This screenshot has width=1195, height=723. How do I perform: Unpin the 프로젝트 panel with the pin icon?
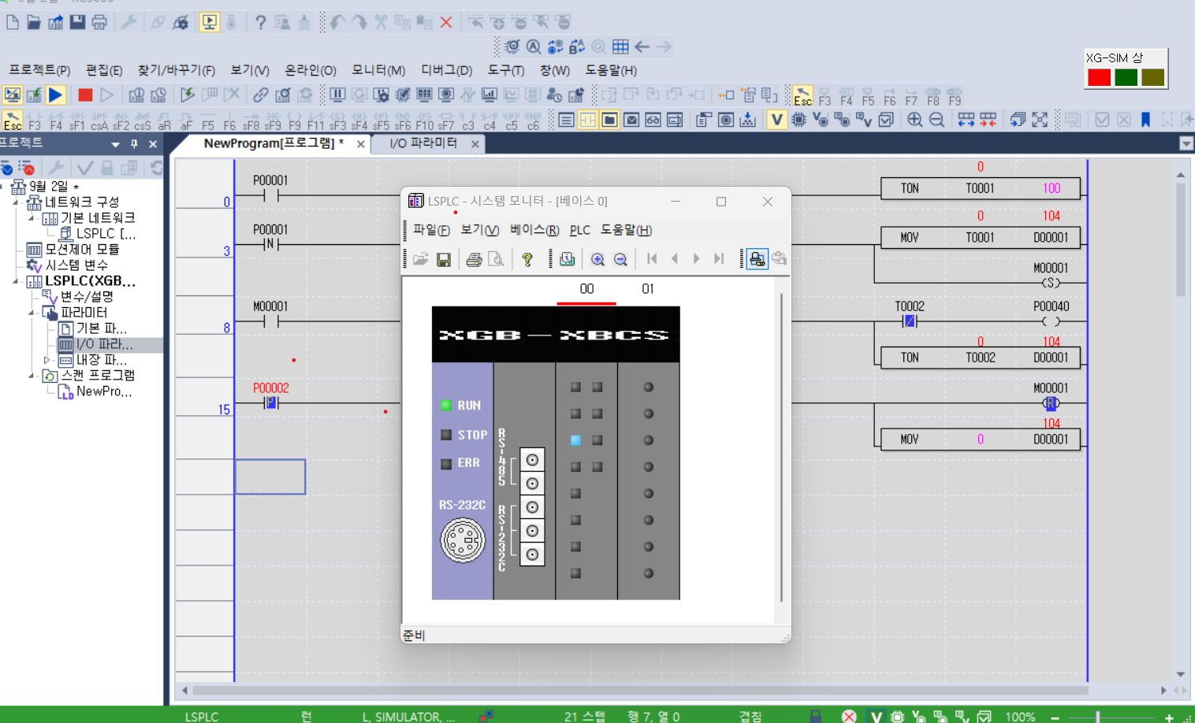click(x=134, y=143)
